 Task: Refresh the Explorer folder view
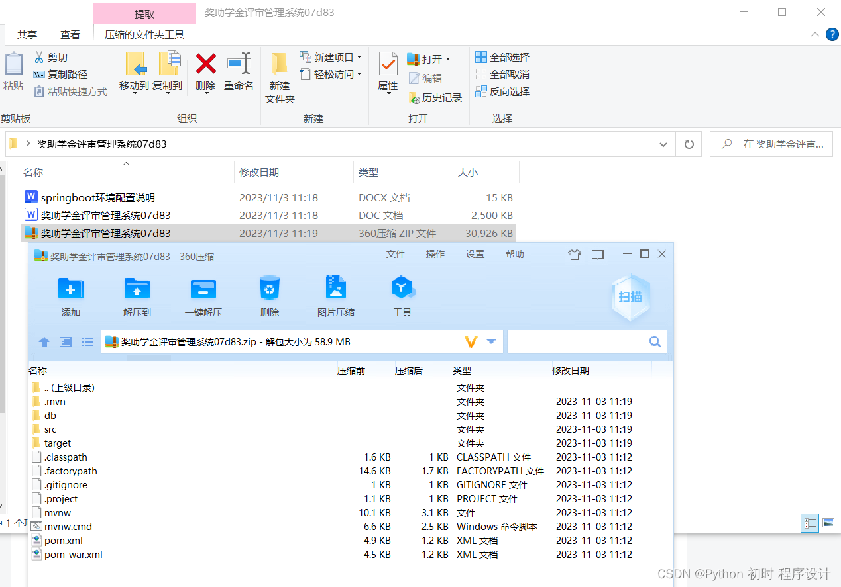689,144
